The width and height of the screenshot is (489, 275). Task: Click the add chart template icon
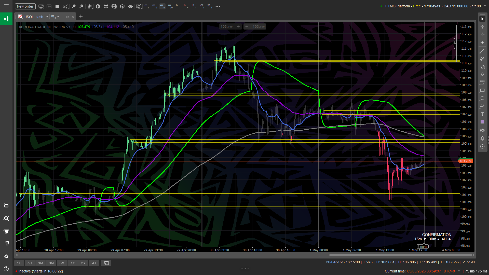[x=65, y=6]
